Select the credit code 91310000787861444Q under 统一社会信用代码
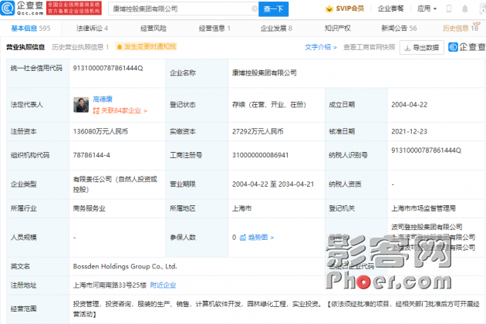Viewport: 486px width, 324px height. coord(108,68)
